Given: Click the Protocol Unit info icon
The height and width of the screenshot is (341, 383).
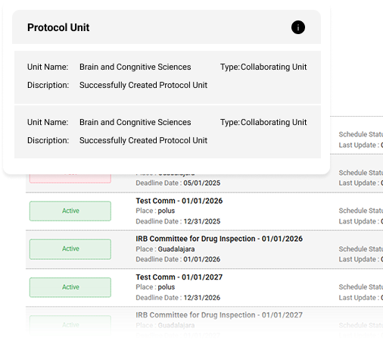Looking at the screenshot, I should pos(298,27).
